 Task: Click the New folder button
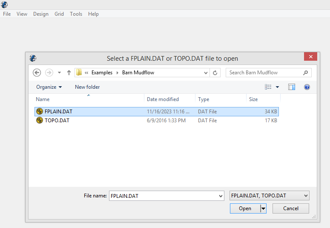(x=87, y=87)
